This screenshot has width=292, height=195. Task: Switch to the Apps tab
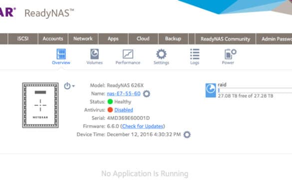click(113, 38)
